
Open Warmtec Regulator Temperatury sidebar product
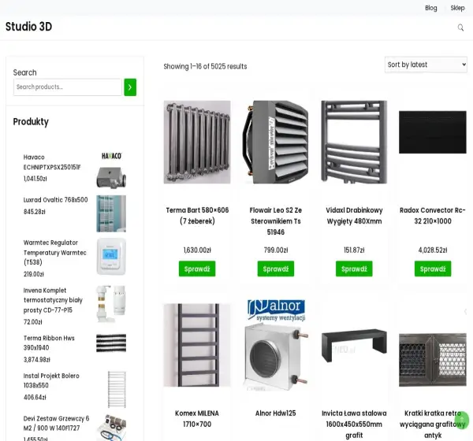55,252
